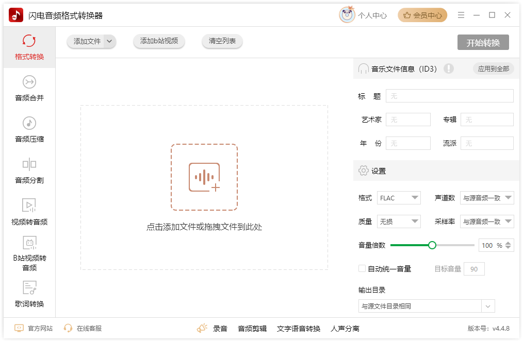The image size is (523, 342).
Task: Click the headphone icon beside 音乐文件信息
Action: [x=363, y=69]
